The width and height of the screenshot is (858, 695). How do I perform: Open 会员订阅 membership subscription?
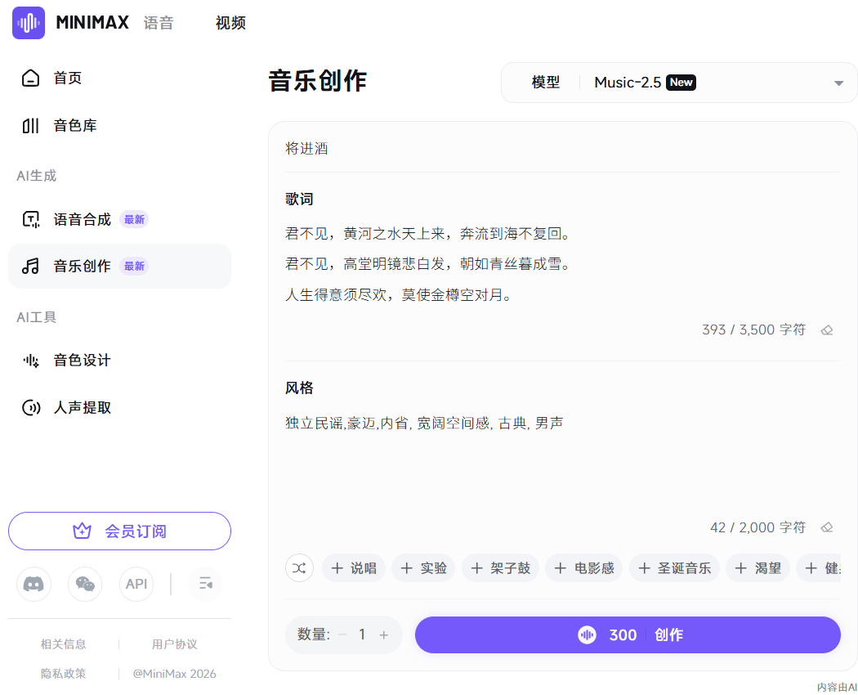[119, 531]
